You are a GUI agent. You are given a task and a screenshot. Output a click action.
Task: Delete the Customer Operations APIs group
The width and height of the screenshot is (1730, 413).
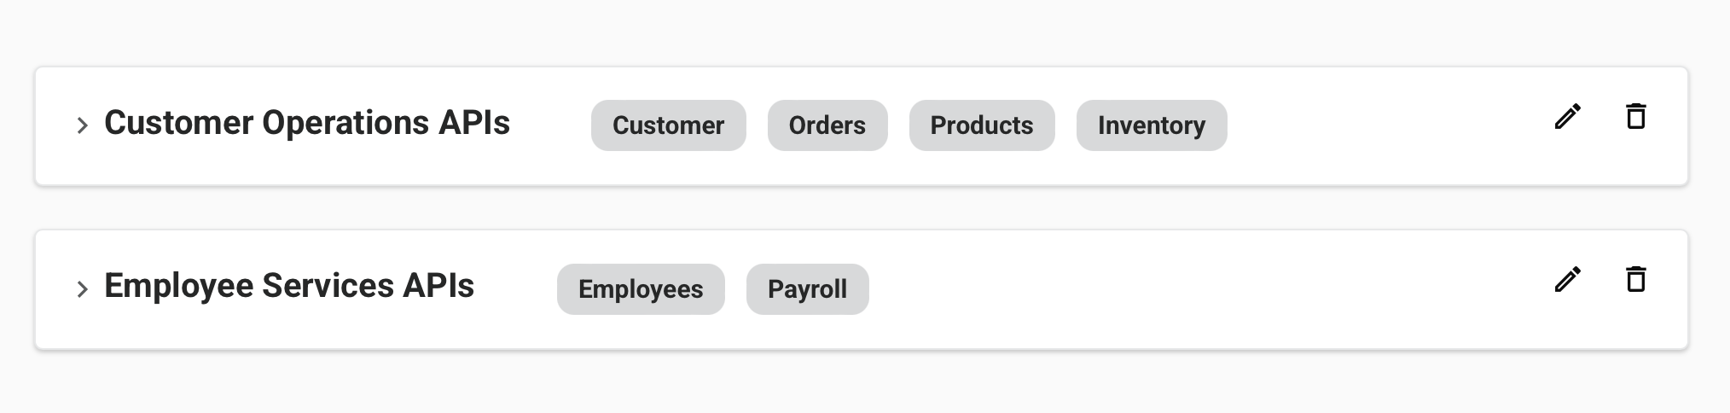click(1635, 117)
